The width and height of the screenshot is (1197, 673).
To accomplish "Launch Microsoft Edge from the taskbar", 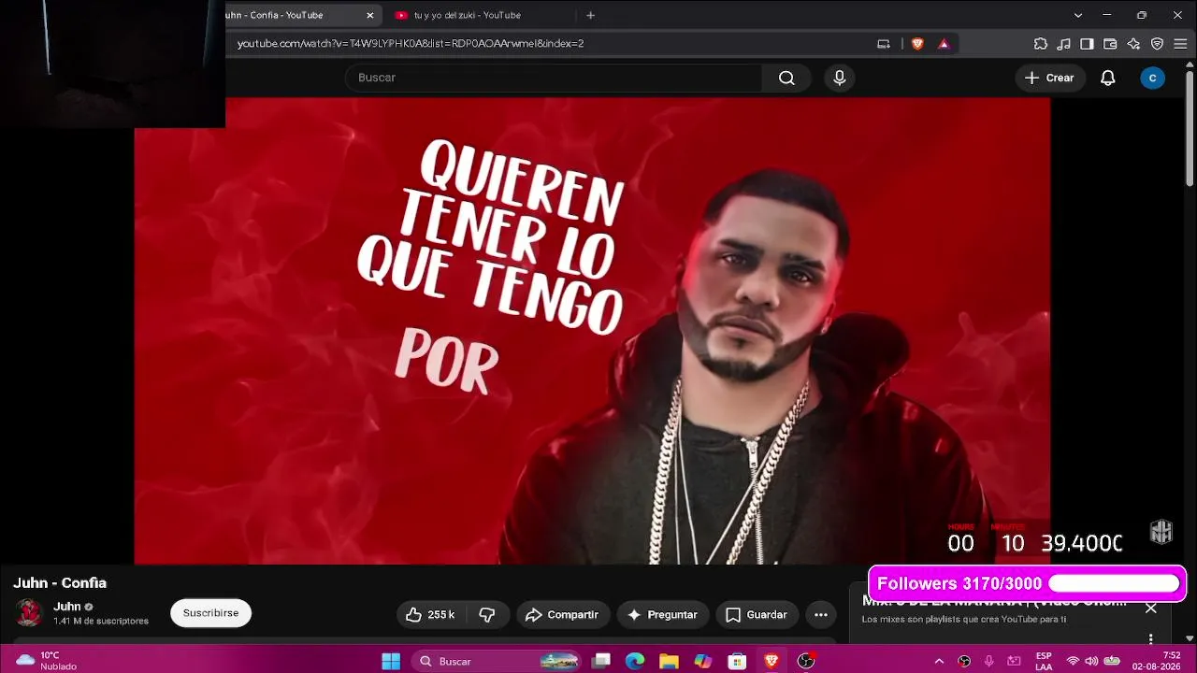I will pos(635,661).
